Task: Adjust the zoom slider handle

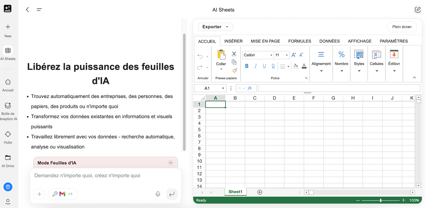Action: [x=381, y=200]
